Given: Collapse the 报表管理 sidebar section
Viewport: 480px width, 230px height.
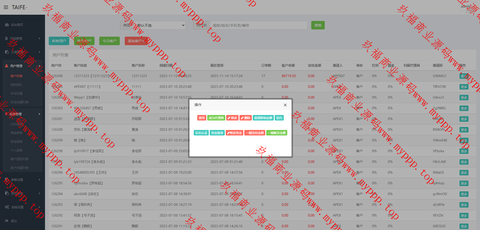Looking at the screenshot, I should 22,114.
